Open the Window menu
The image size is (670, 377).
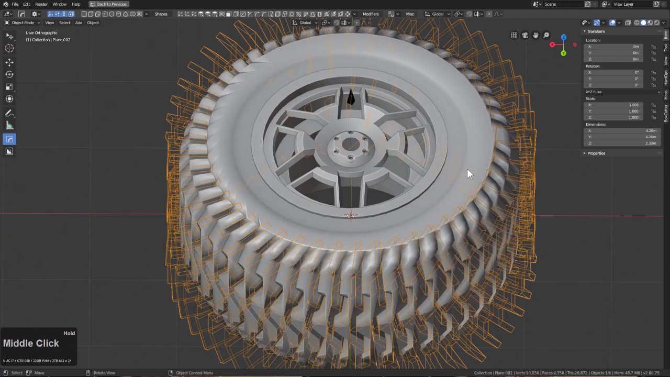(x=60, y=4)
